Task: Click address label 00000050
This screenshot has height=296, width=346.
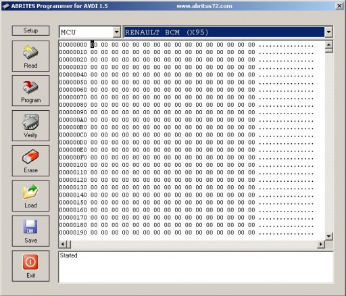Action: [73, 82]
